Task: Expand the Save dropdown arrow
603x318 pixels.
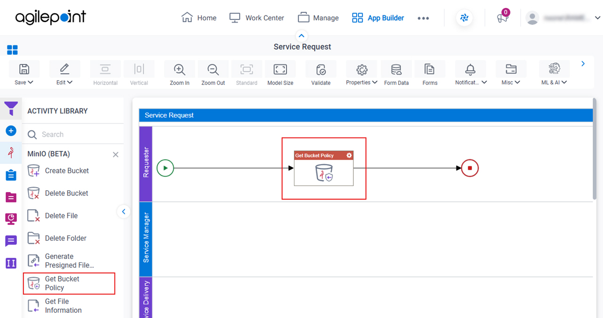Action: point(31,82)
